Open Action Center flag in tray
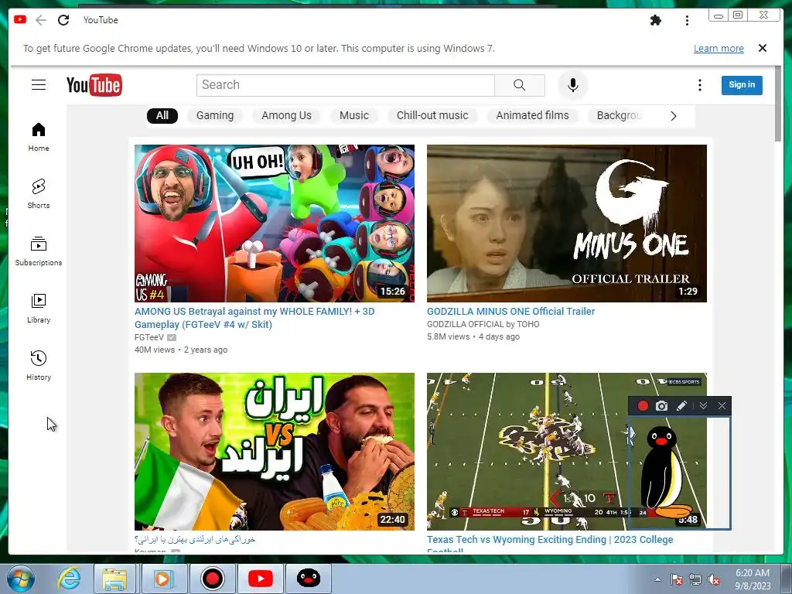 pos(677,579)
